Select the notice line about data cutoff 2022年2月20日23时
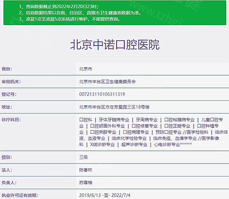229x199 pixels. [59, 6]
